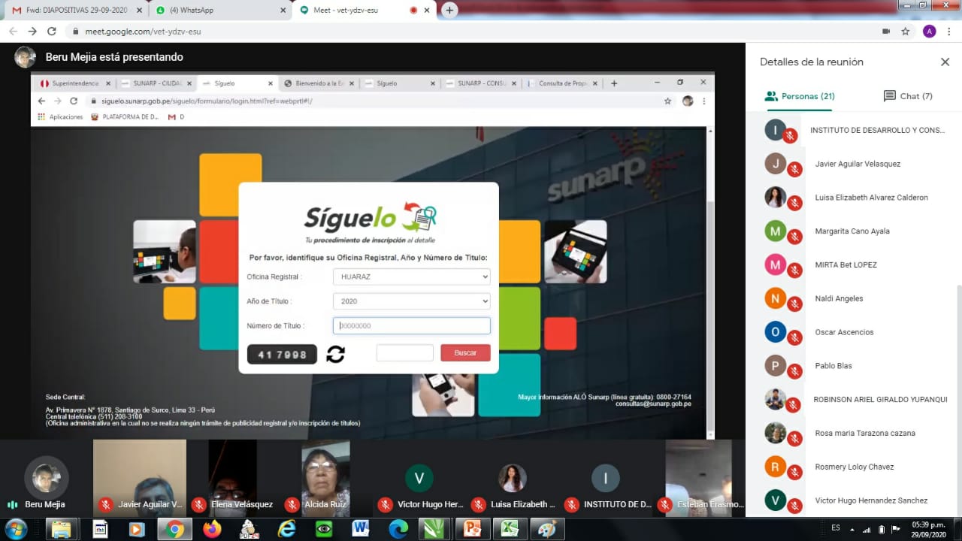Close the Detalles de la reunión panel
Viewport: 962px width, 541px height.
click(x=945, y=62)
